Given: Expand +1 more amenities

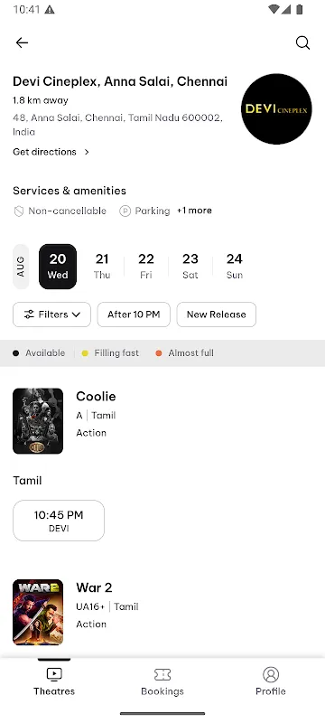Looking at the screenshot, I should point(194,211).
